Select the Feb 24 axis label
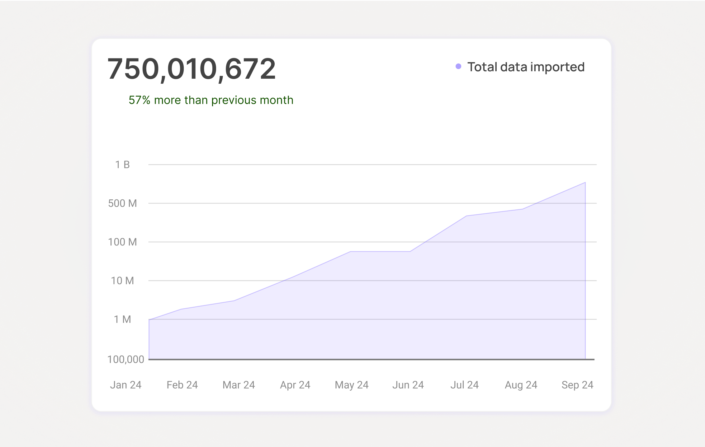705x447 pixels. pos(182,385)
